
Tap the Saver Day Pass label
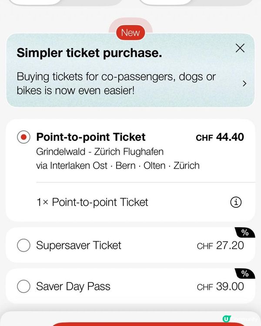click(x=73, y=286)
